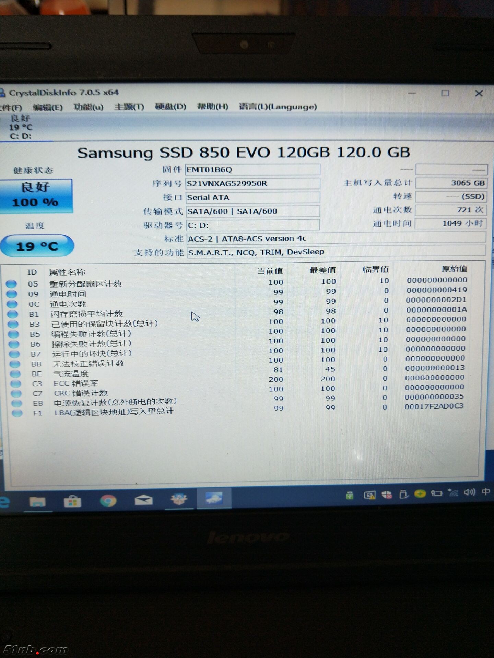Click the 良好 100% health status button

pos(36,195)
